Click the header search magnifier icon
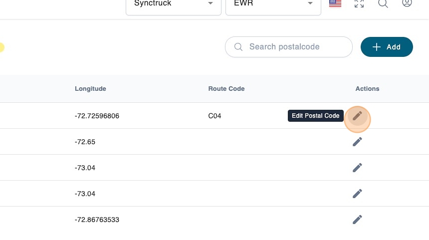This screenshot has height=240, width=429. [383, 3]
